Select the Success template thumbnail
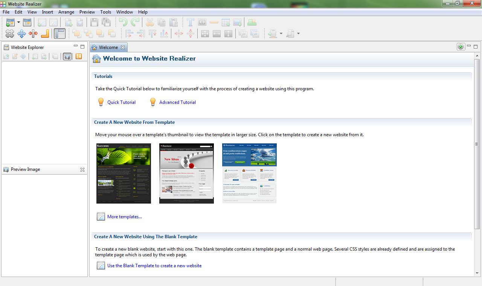Image resolution: width=482 pixels, height=286 pixels. (x=124, y=173)
